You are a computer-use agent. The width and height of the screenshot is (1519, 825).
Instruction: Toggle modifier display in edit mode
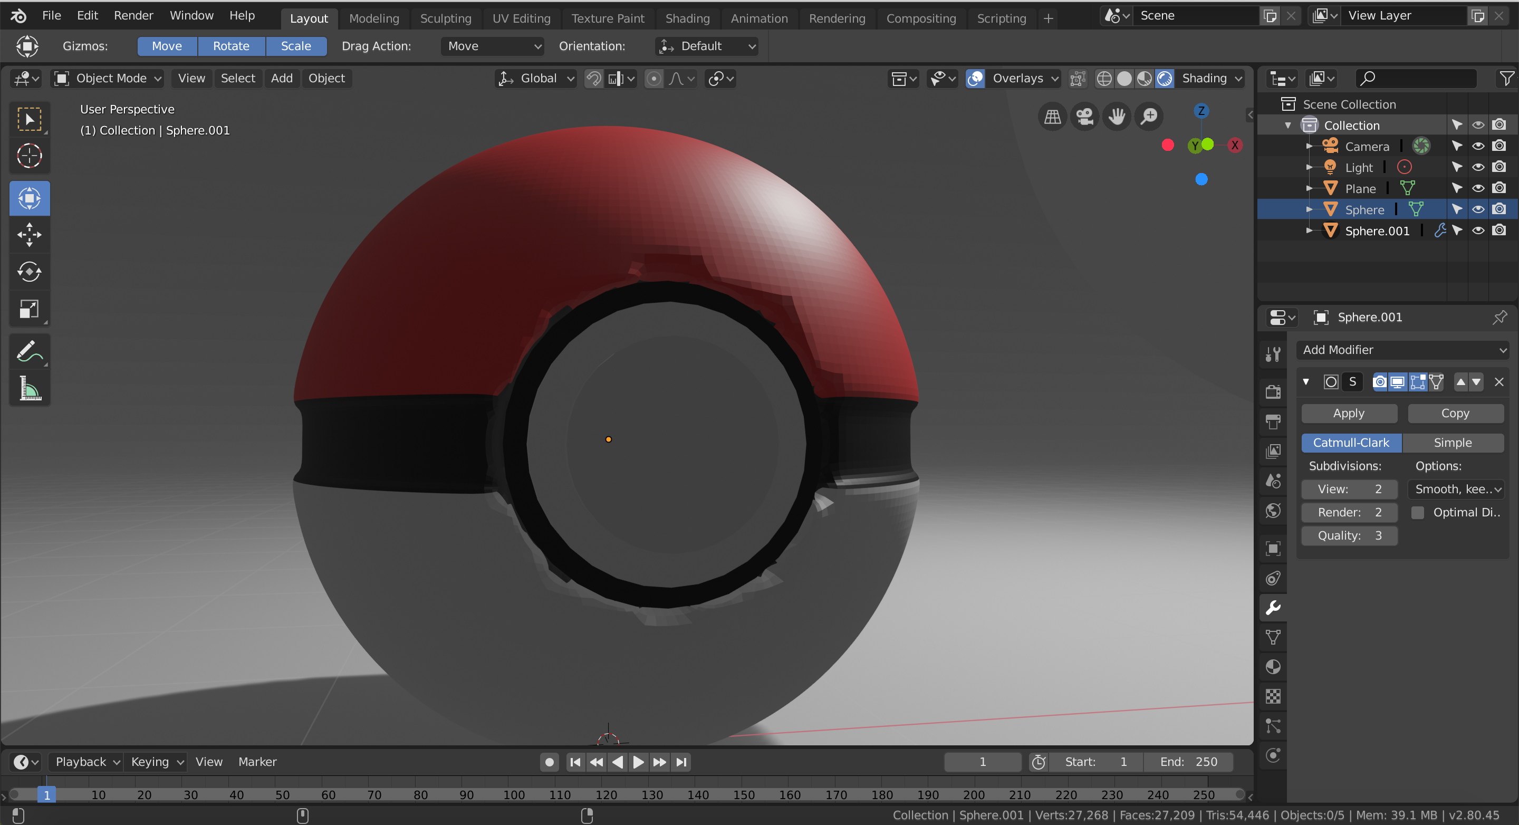coord(1418,382)
